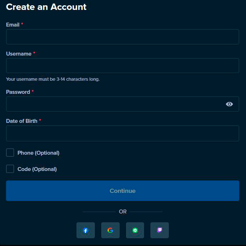Open the Date of Birth field
The height and width of the screenshot is (246, 246).
click(122, 133)
